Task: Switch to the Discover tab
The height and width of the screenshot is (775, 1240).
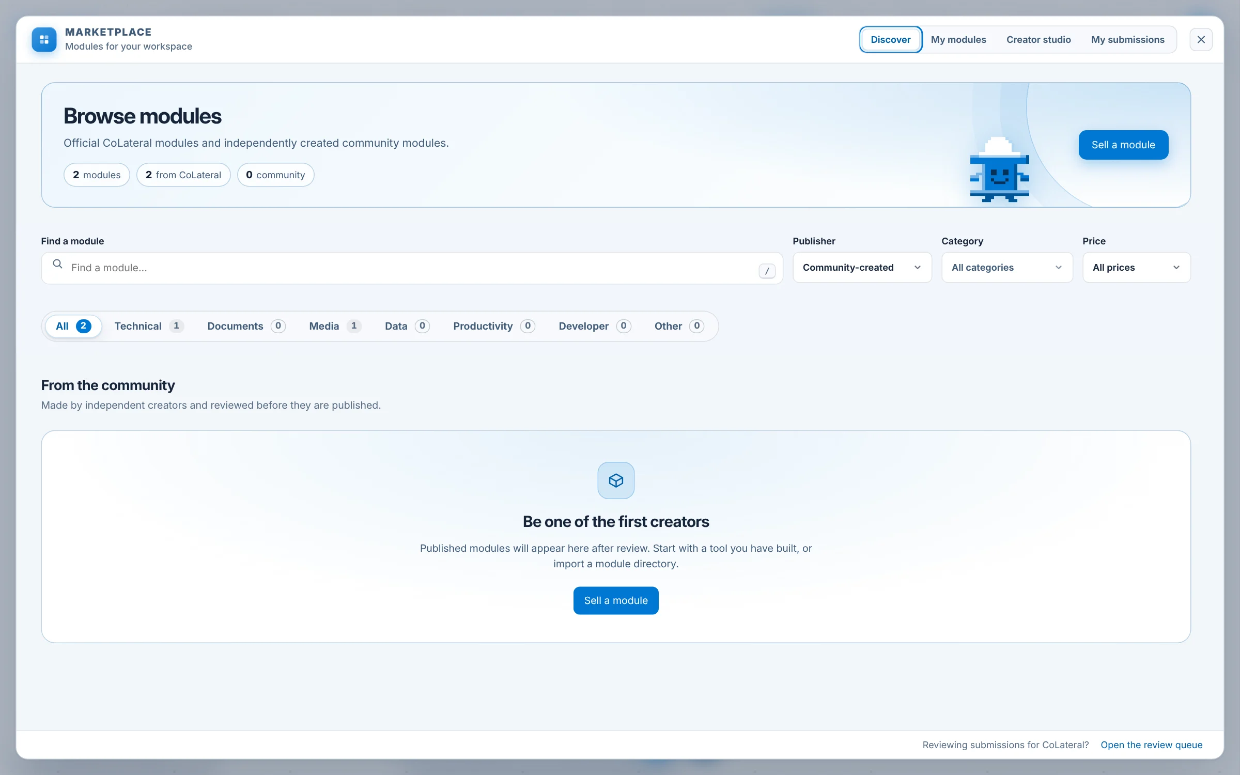Action: [890, 40]
